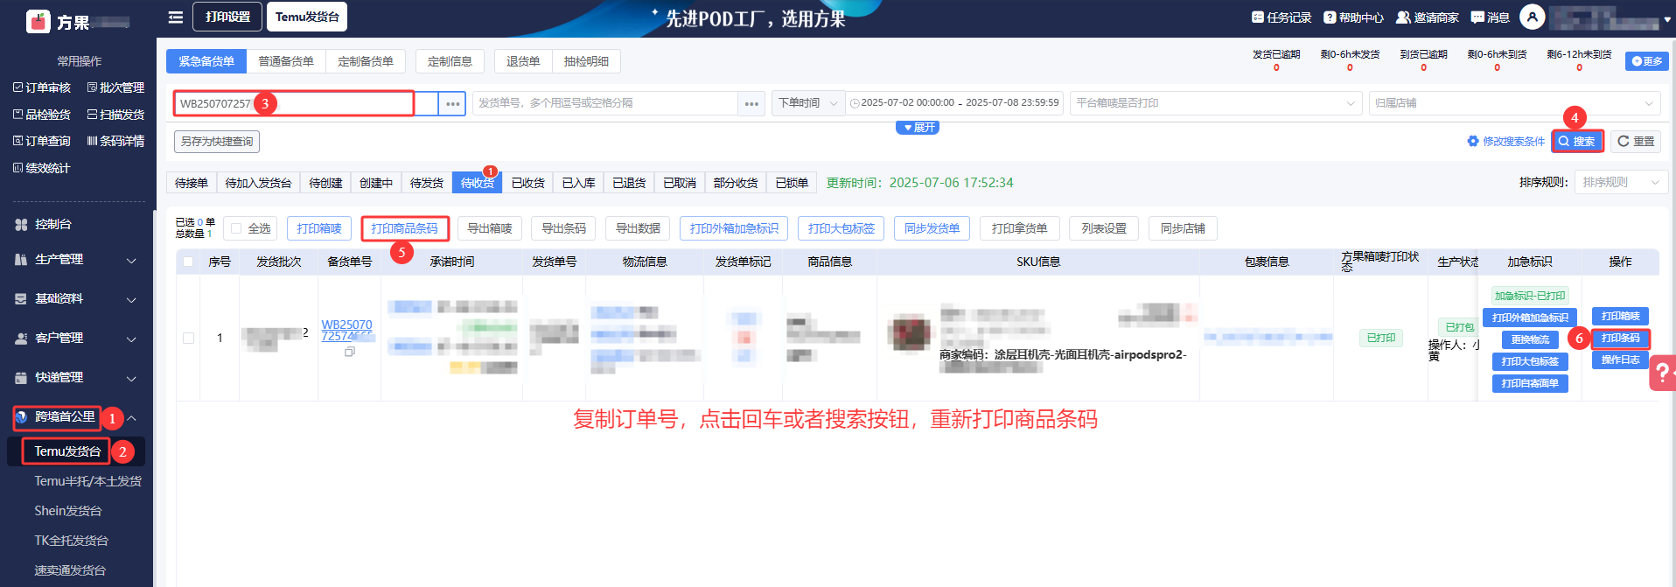Screen dimensions: 1676x587
Task: Select the checkbox for row 1
Action: (188, 338)
